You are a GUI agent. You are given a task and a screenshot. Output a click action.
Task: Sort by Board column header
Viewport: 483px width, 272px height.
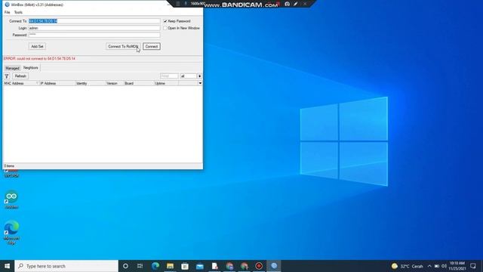[x=139, y=83]
